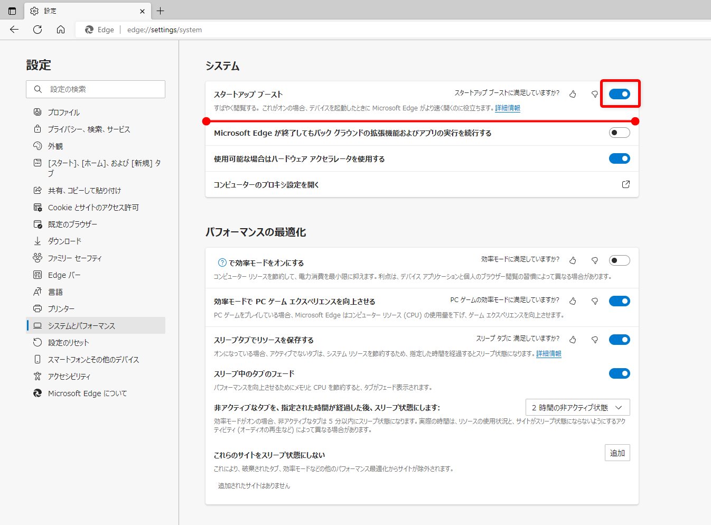This screenshot has height=525, width=711.
Task: Open the 2時間の非アクティブ状態 dropdown
Action: pyautogui.click(x=577, y=407)
